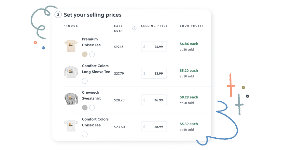Viewport: 293px width, 150px height.
Task: Click the Premium Unisex Tee product name
Action: 90,42
